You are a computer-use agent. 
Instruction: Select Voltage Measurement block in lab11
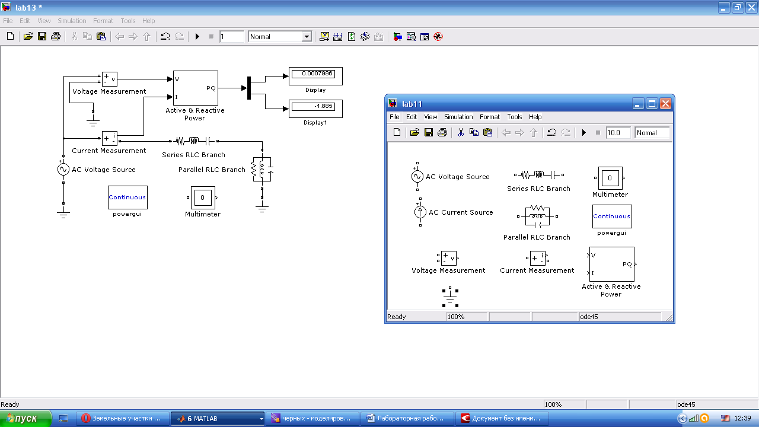tap(448, 258)
